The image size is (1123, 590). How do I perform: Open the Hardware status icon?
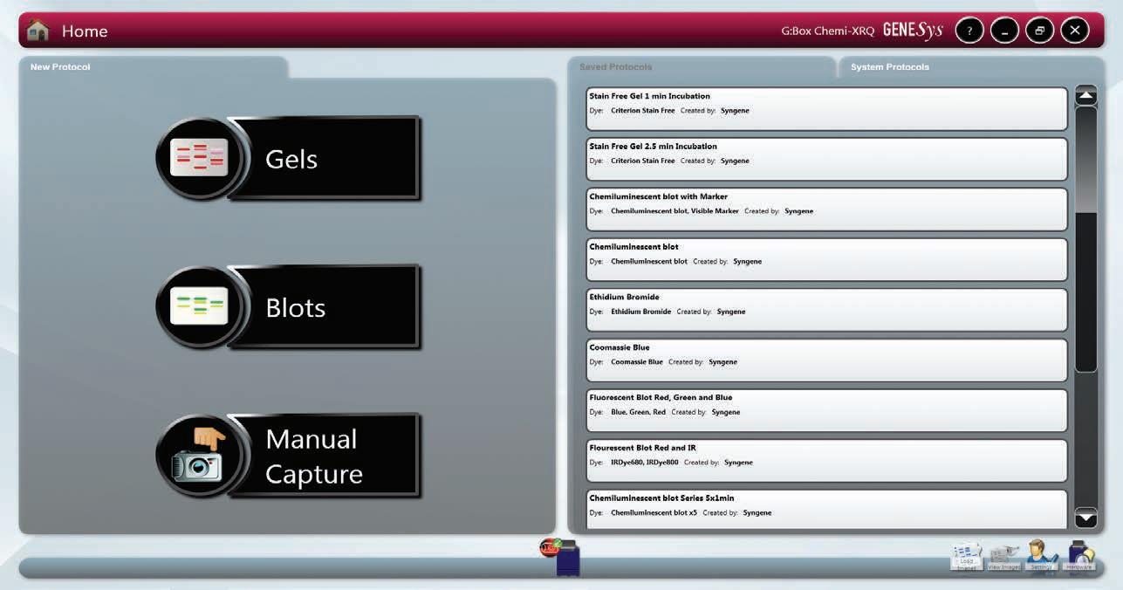[1079, 556]
